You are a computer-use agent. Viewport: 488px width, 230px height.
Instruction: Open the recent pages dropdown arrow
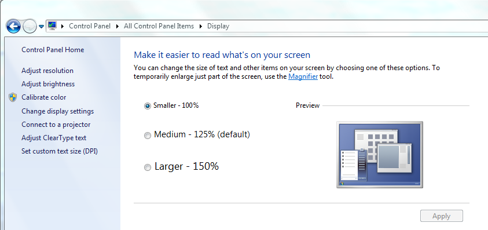coord(42,27)
